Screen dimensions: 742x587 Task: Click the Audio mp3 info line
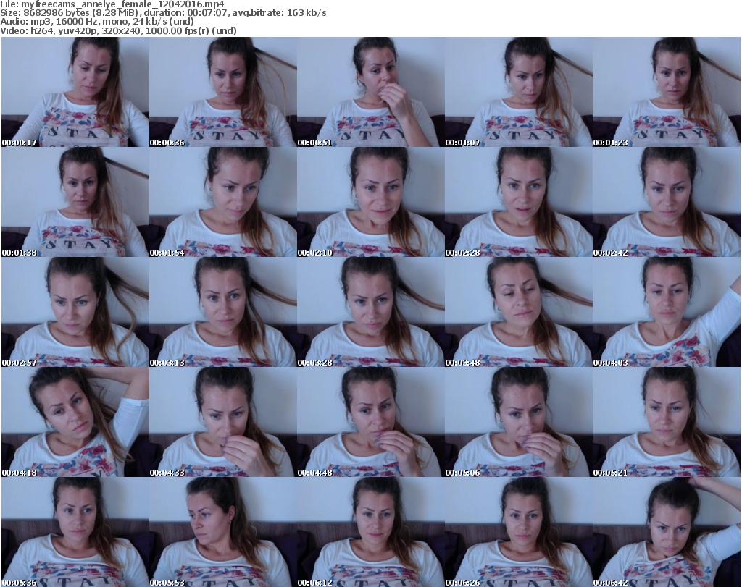point(97,22)
